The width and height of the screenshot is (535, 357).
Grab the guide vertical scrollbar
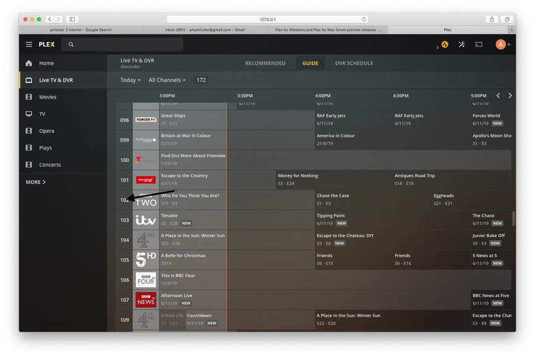click(x=513, y=218)
